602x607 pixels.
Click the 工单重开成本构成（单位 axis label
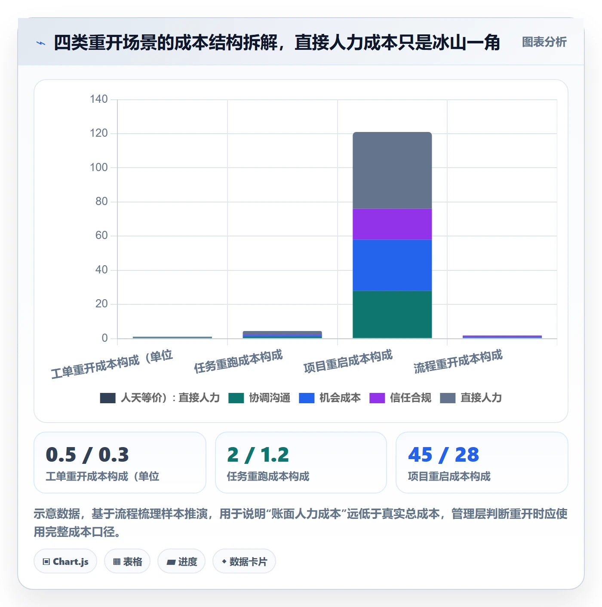[112, 364]
